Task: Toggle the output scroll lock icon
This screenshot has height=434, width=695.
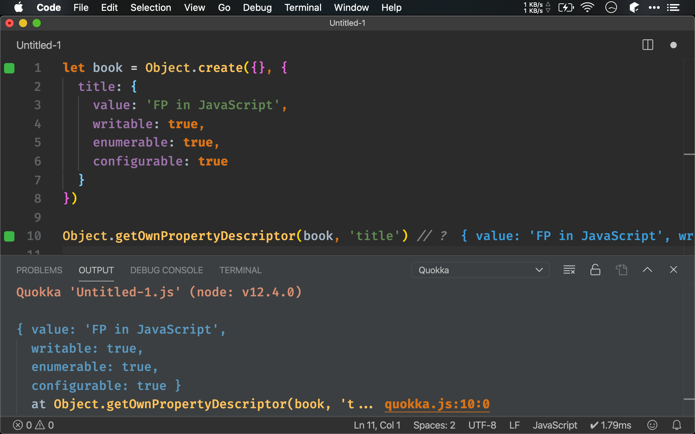Action: coord(595,270)
